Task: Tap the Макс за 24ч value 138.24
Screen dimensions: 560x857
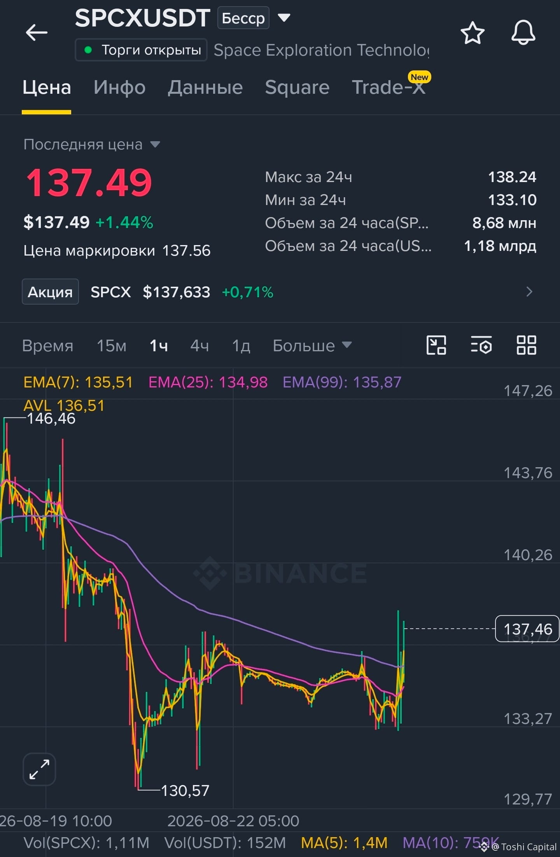Action: point(512,177)
